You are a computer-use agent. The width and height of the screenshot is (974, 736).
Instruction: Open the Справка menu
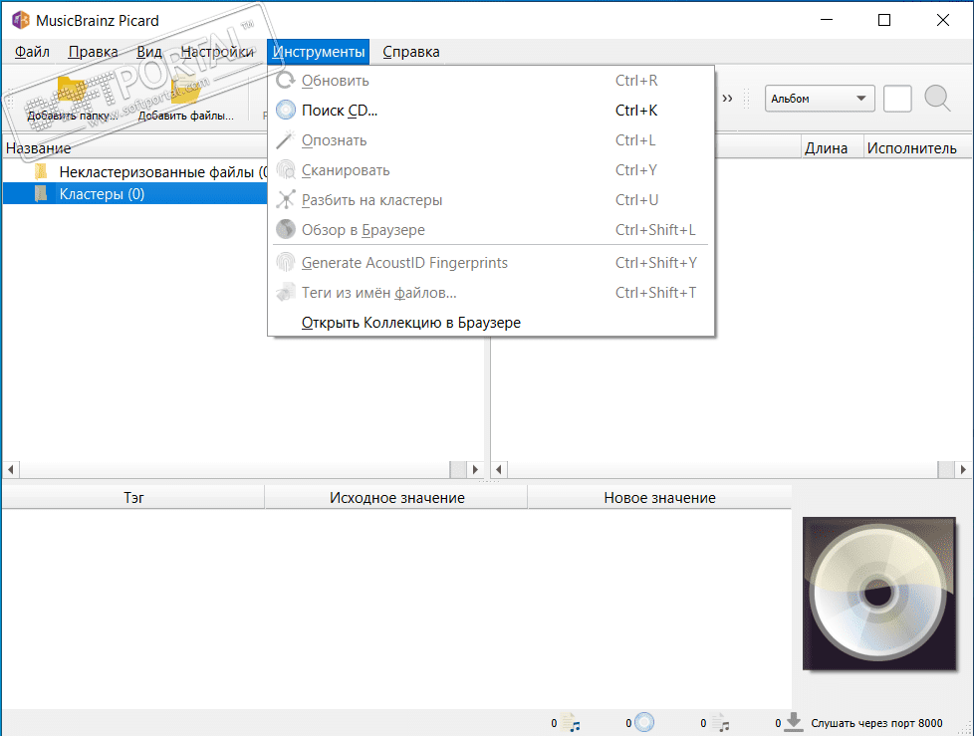click(411, 52)
